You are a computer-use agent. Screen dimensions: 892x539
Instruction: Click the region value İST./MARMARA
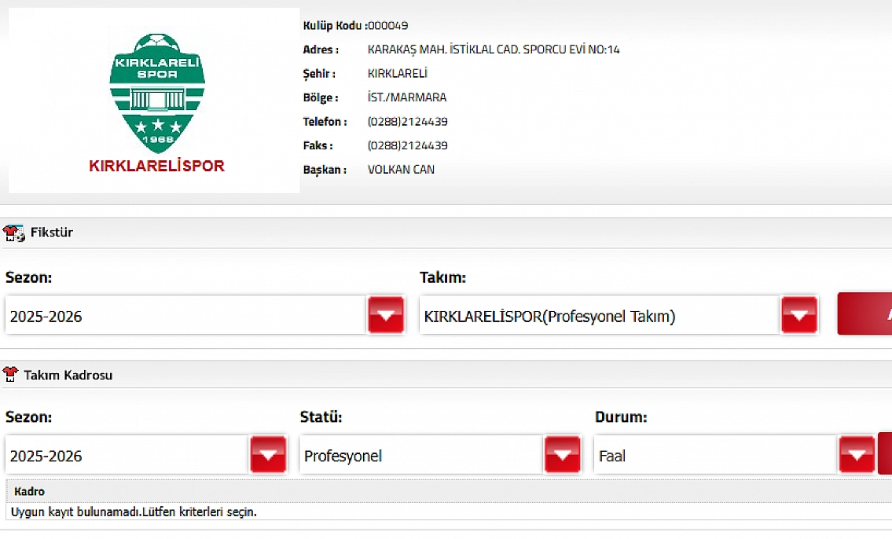(407, 97)
